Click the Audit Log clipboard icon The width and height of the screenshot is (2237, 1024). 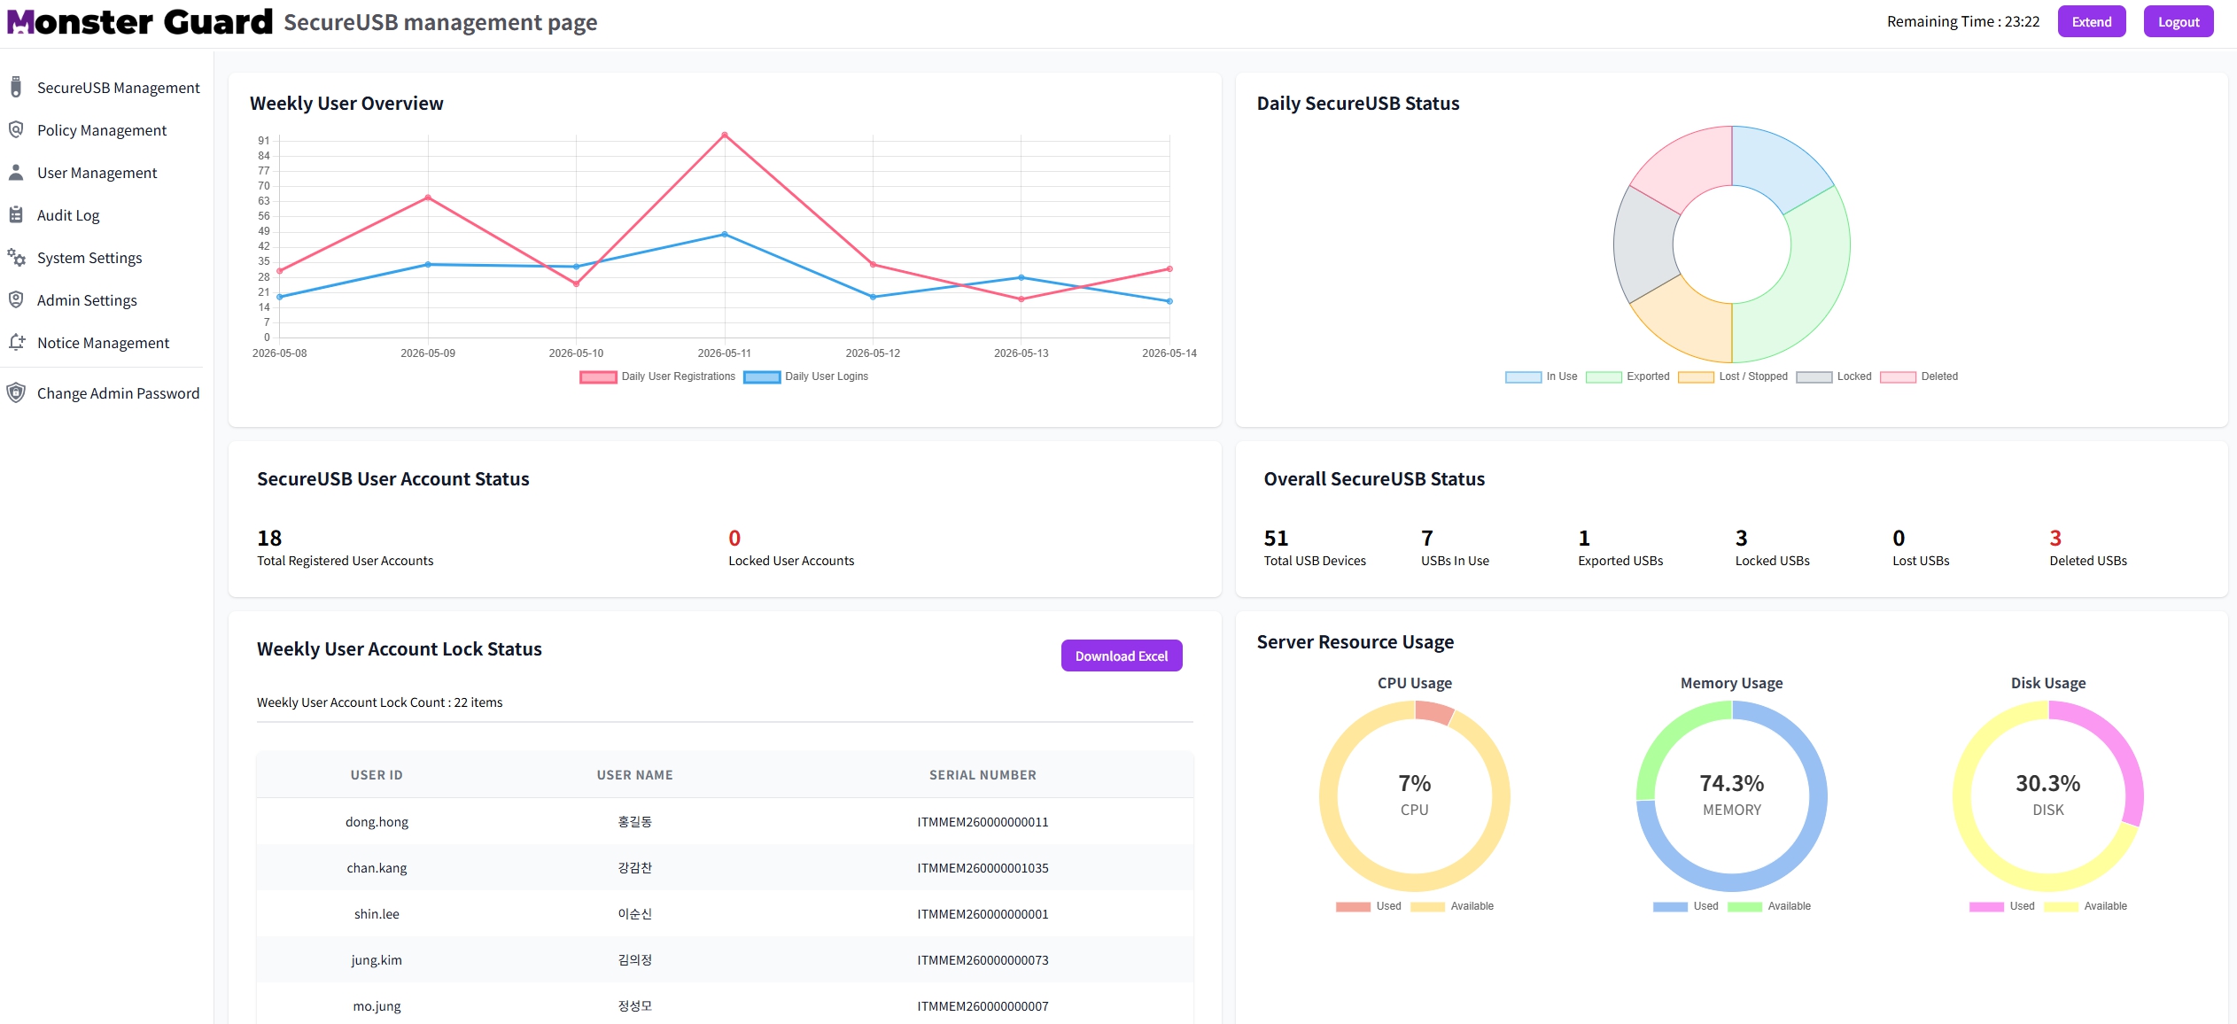pyautogui.click(x=16, y=214)
